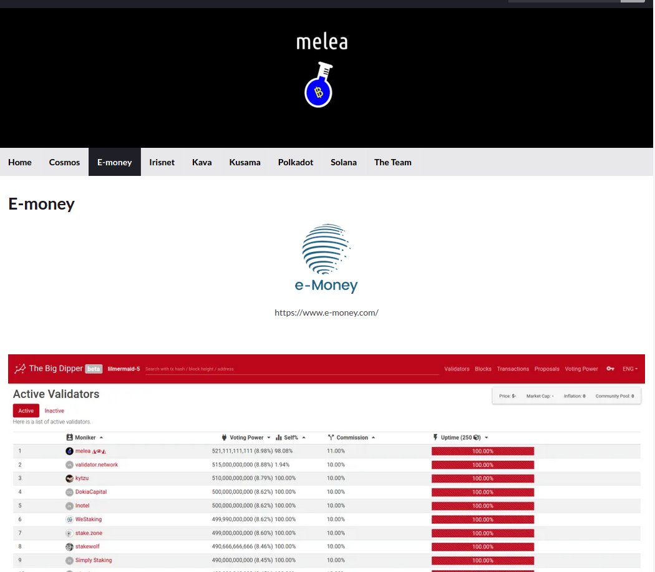Click the Moniker column contact icon

[x=69, y=437]
